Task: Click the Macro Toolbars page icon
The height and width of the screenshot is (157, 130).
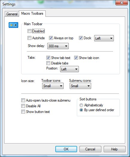Action: coord(13,25)
